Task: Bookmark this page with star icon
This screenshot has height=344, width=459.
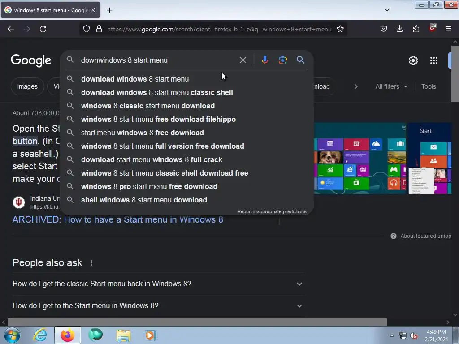Action: pyautogui.click(x=340, y=29)
